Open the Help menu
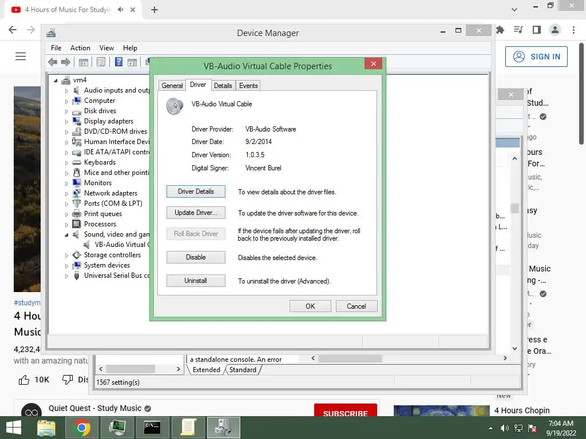The image size is (586, 439). point(130,48)
